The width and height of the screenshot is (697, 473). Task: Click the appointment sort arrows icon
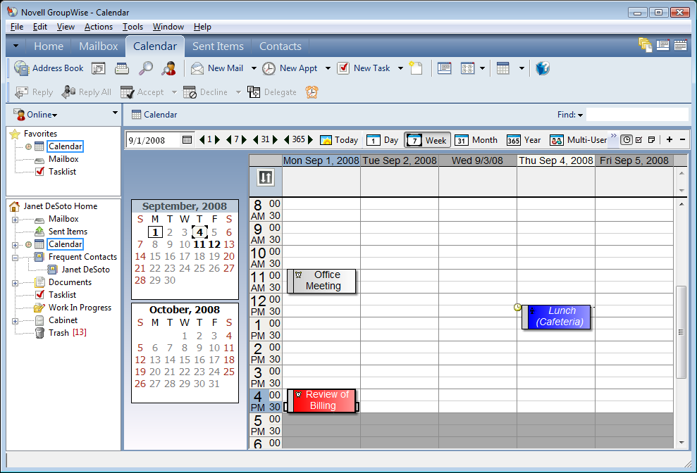[266, 177]
